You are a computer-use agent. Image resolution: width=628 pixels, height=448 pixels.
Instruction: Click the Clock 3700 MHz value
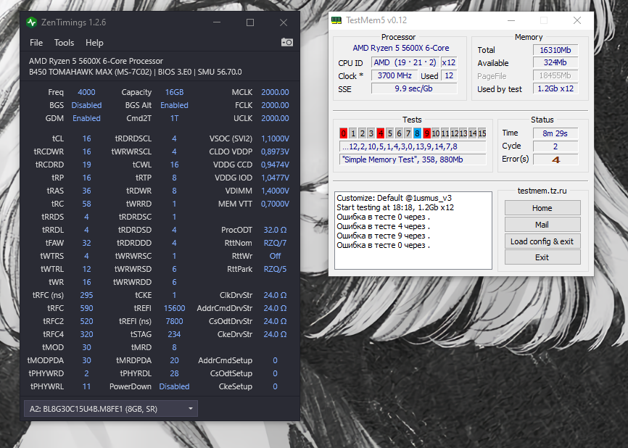394,75
